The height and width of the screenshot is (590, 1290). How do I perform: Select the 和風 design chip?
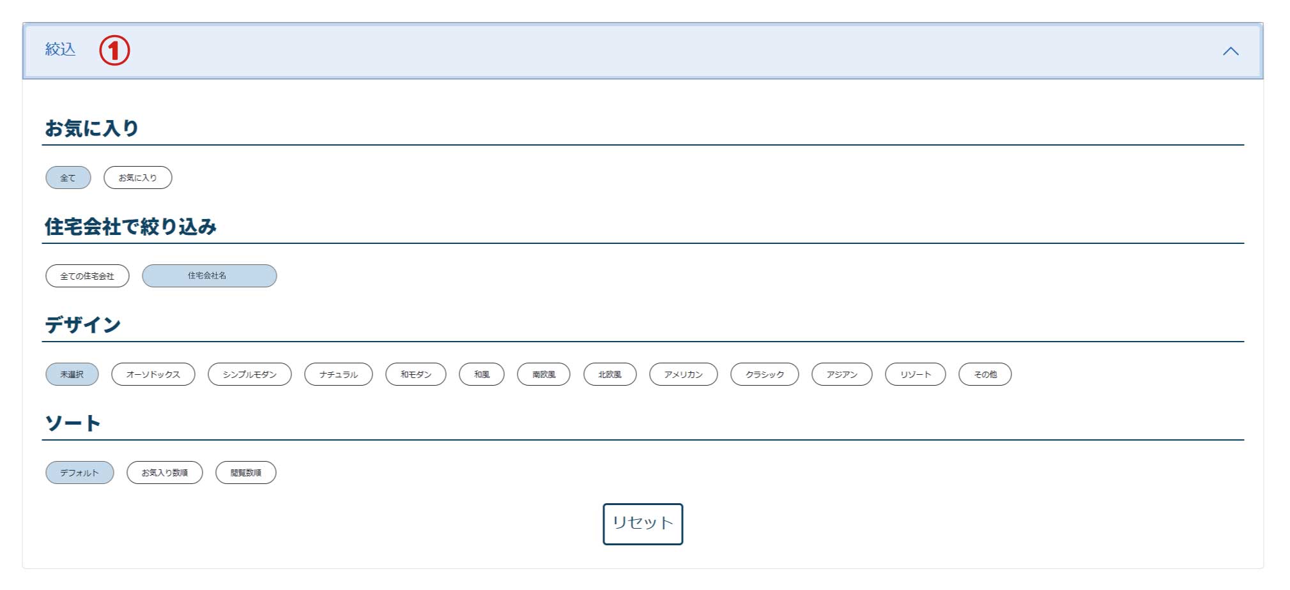481,375
